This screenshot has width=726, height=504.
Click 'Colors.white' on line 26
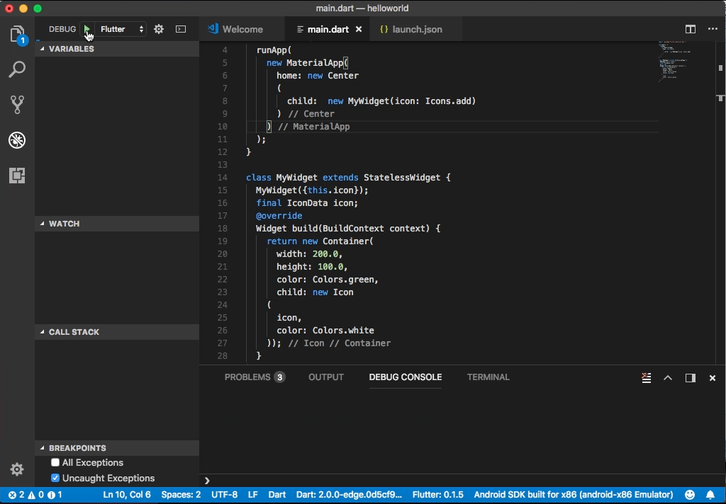click(343, 331)
